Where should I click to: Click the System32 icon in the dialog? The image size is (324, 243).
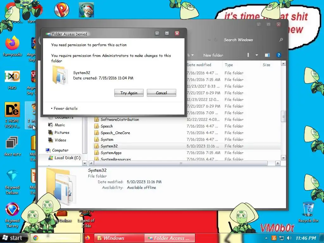pyautogui.click(x=60, y=75)
